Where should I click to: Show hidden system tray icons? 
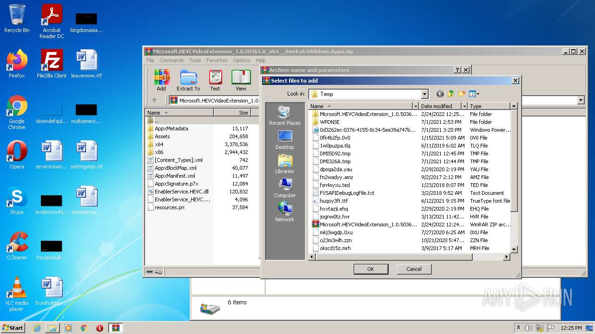click(518, 328)
